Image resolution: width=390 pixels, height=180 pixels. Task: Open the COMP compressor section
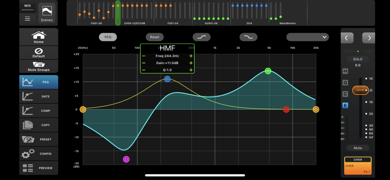click(x=39, y=111)
